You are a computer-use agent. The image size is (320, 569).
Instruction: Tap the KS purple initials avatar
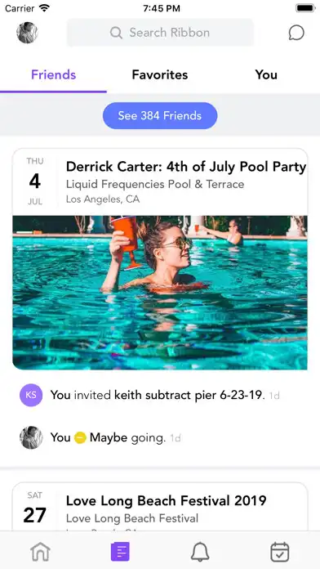click(31, 395)
